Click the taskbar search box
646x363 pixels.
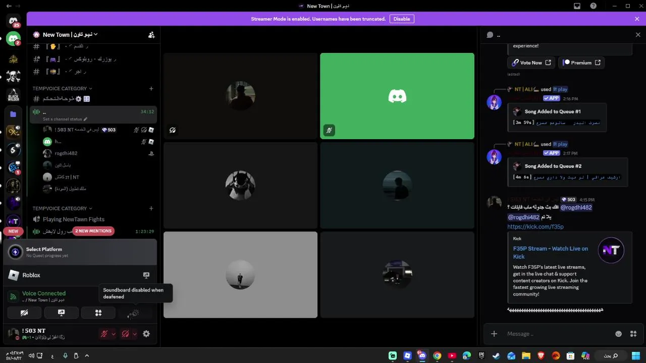(x=611, y=356)
